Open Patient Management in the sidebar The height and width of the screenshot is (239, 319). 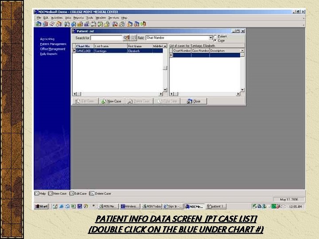53,44
